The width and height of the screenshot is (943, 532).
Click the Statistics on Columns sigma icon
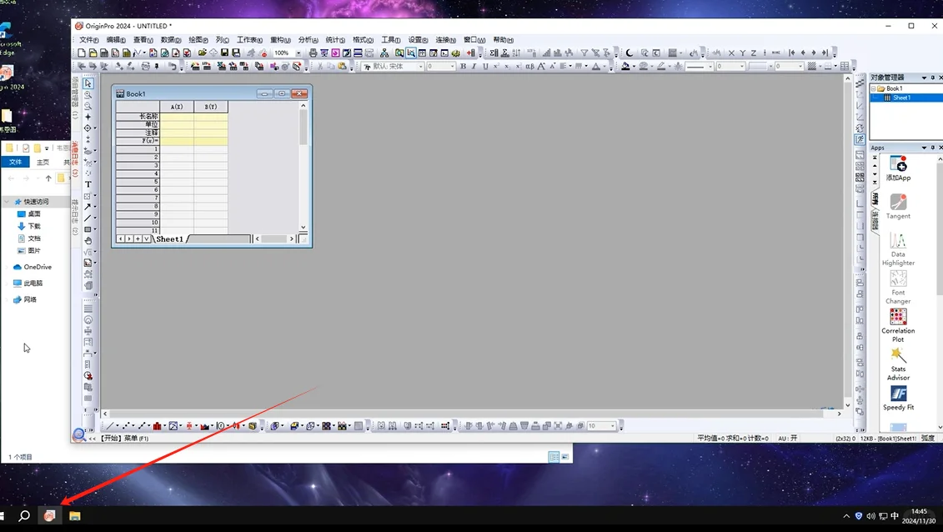(x=494, y=53)
